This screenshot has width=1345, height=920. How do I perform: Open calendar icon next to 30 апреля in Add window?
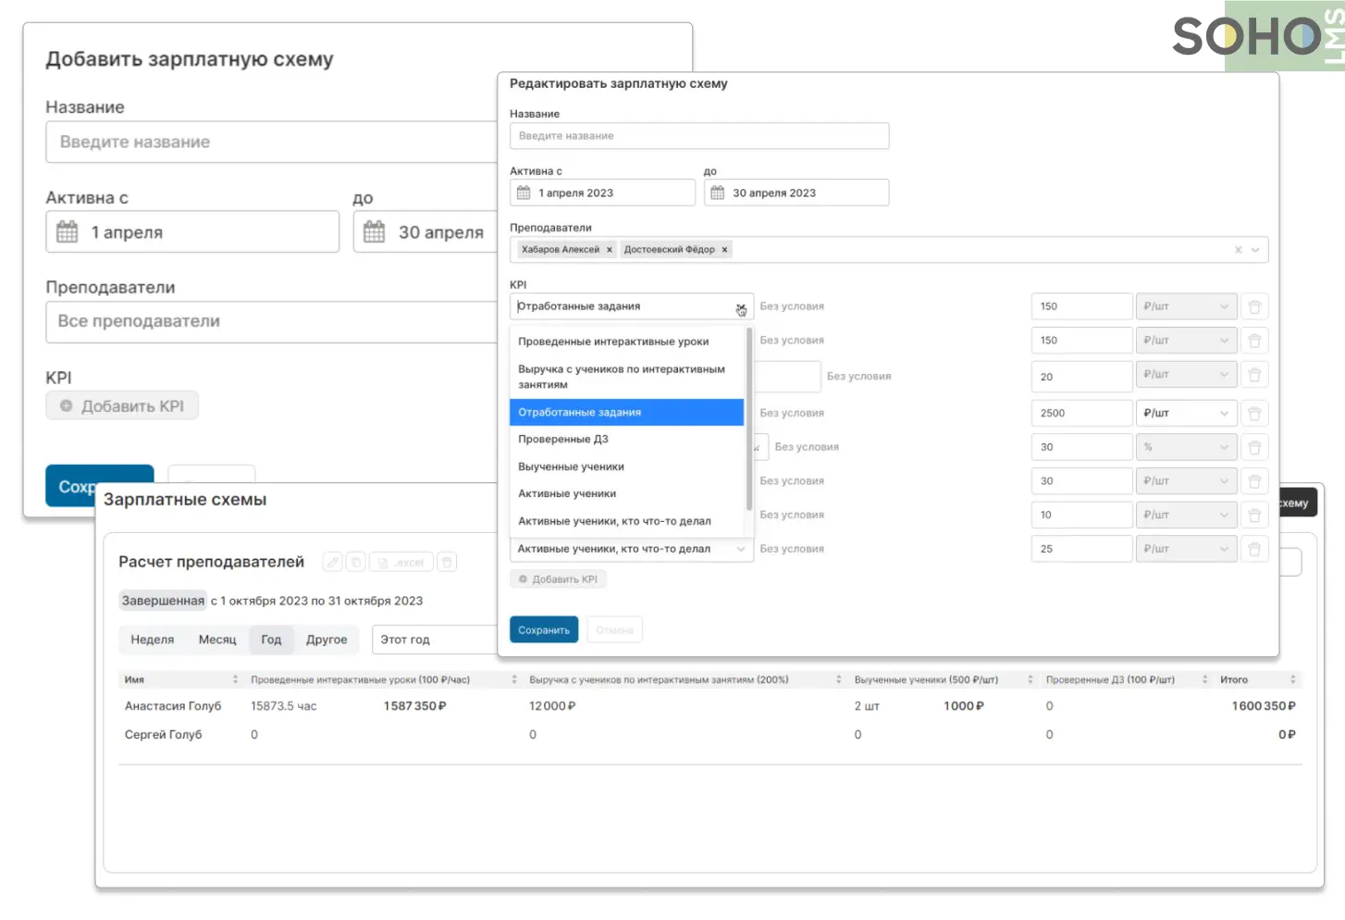[x=374, y=231]
